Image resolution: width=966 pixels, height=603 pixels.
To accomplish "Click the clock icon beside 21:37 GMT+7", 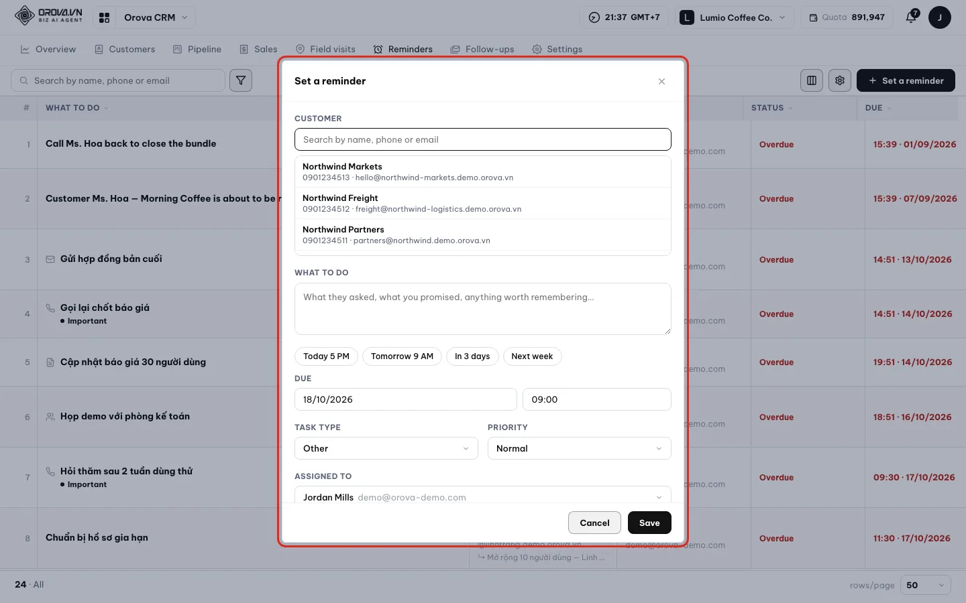I will pyautogui.click(x=594, y=17).
